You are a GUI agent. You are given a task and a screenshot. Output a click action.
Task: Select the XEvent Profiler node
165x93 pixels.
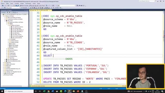pyautogui.click(x=9, y=75)
